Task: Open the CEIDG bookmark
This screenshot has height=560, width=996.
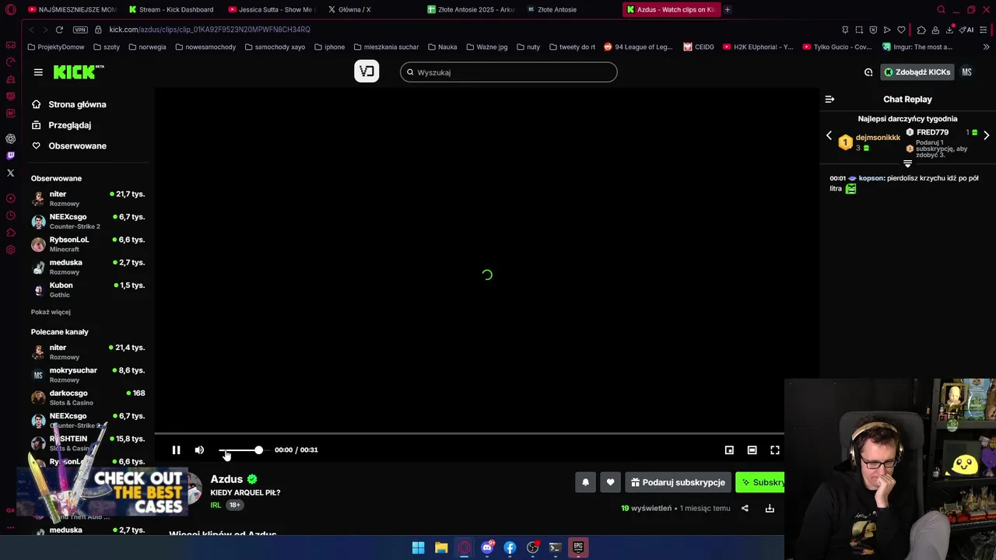Action: 699,47
